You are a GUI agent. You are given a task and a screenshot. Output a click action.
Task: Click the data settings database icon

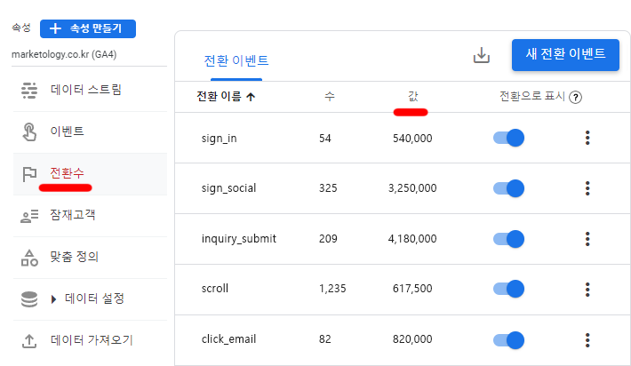[29, 299]
